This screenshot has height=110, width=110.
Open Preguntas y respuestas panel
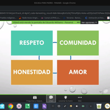tap(35, 99)
